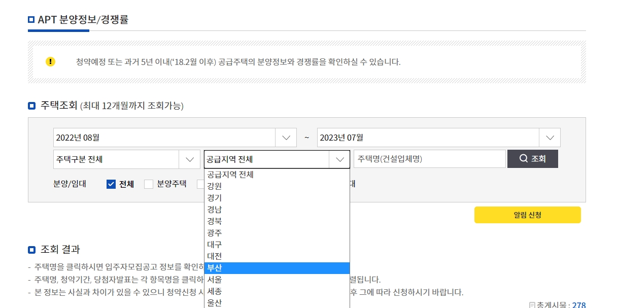Click the 조회 search button

pyautogui.click(x=533, y=158)
